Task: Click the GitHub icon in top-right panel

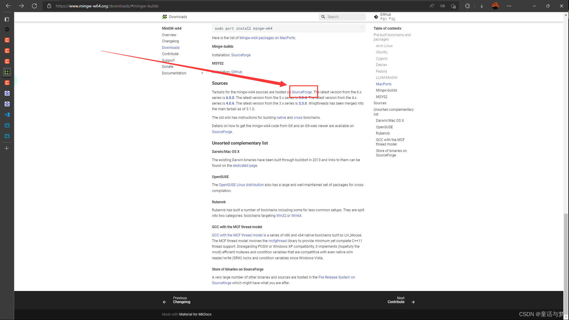Action: point(376,16)
